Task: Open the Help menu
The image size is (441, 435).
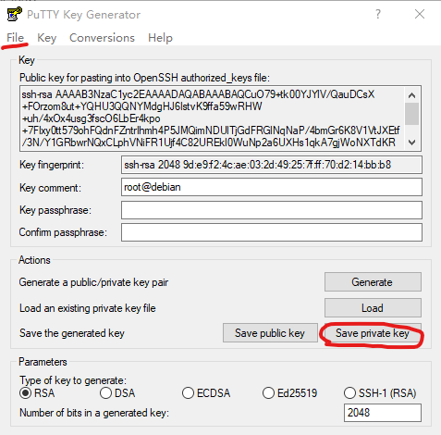Action: coord(160,38)
